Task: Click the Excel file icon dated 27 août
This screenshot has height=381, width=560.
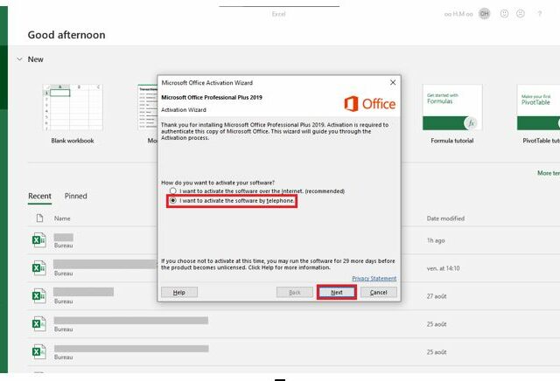Action: (x=38, y=296)
